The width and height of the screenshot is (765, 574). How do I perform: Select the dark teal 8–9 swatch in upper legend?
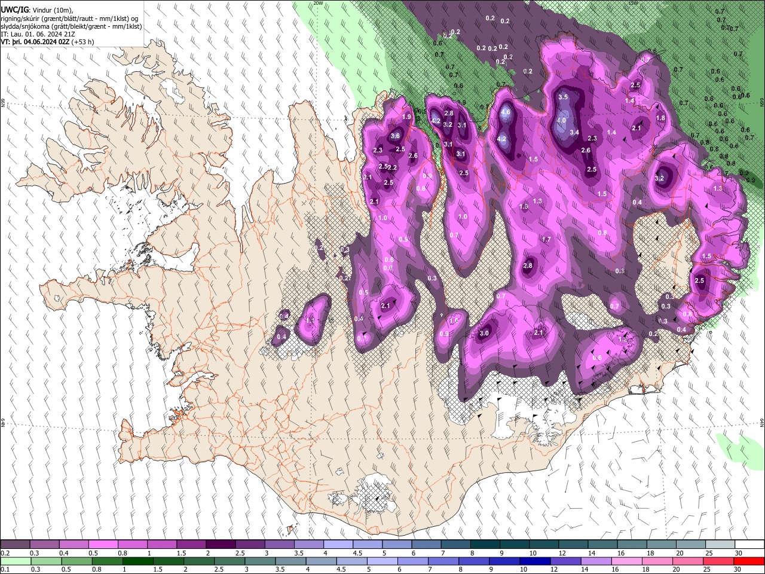pos(485,545)
